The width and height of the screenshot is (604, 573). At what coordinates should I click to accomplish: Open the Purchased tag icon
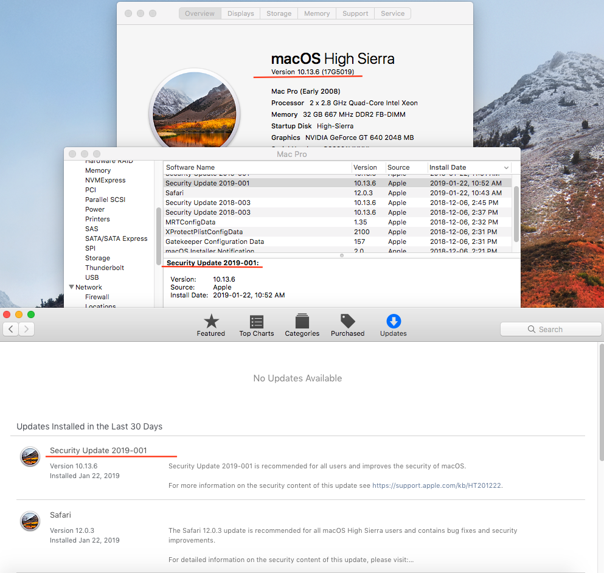point(347,321)
